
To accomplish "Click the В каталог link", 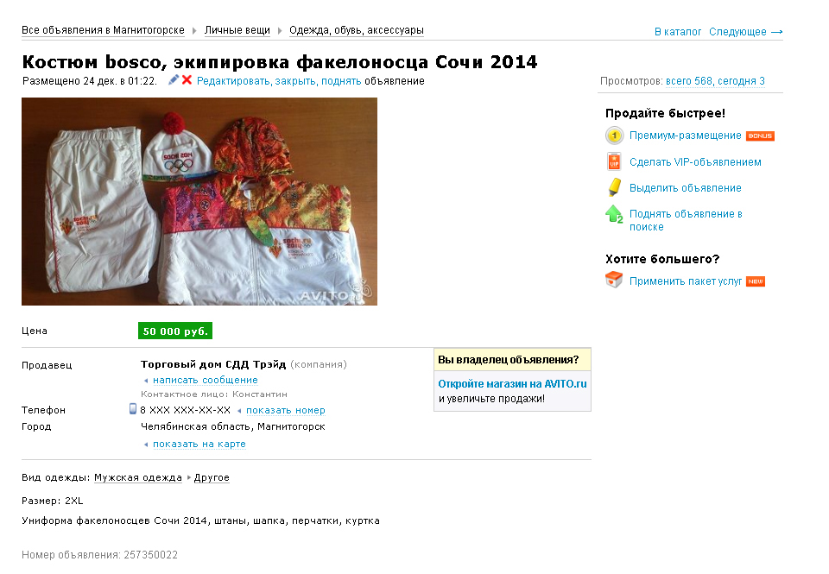I will [678, 32].
